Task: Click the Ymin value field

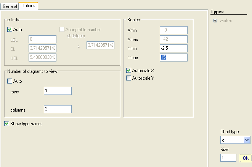Action: [x=173, y=48]
